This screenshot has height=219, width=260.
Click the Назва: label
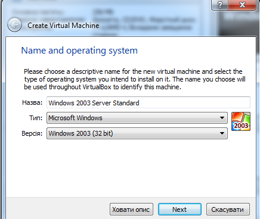coord(32,102)
